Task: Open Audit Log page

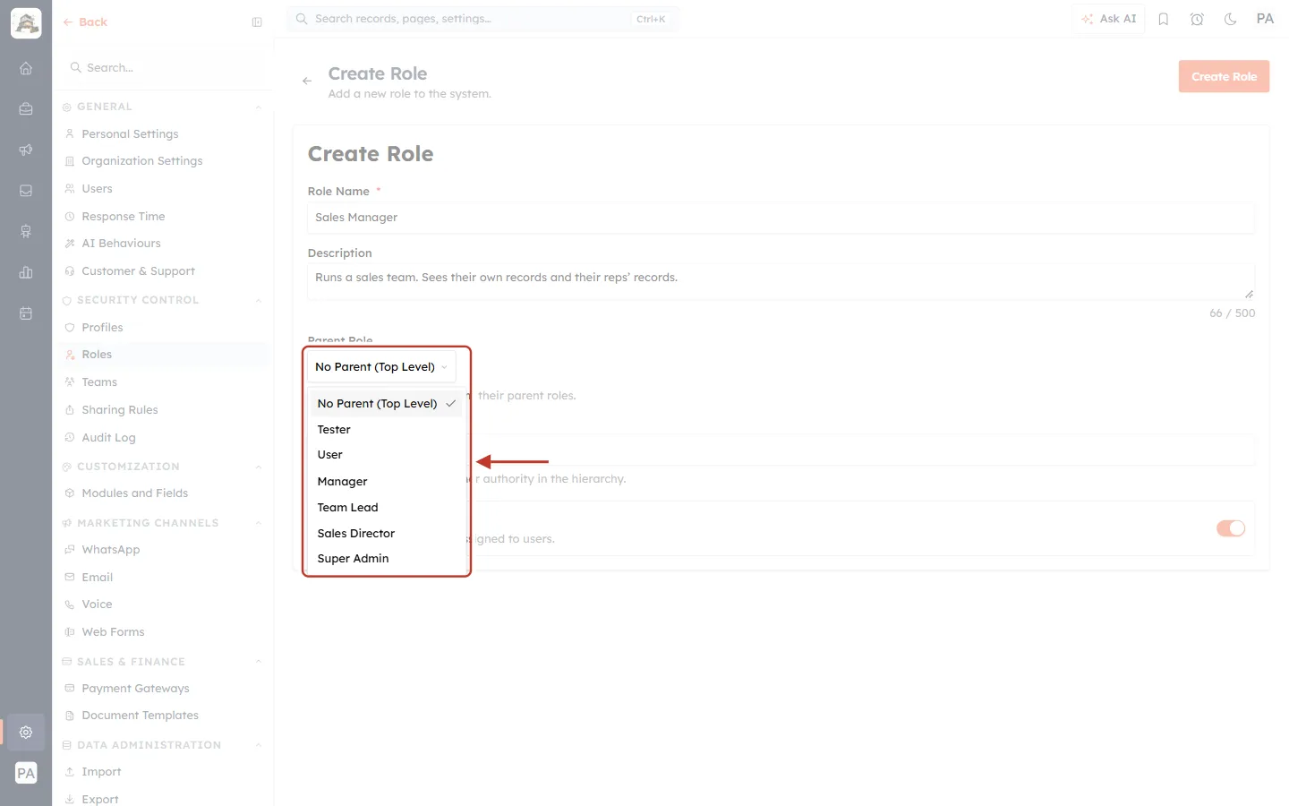Action: click(108, 438)
